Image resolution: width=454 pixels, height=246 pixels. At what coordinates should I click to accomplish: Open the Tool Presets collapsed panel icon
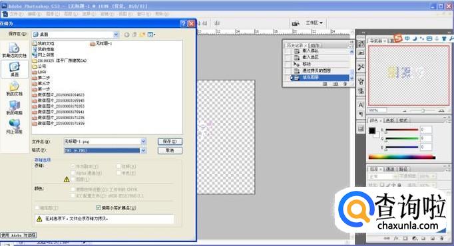click(x=361, y=67)
